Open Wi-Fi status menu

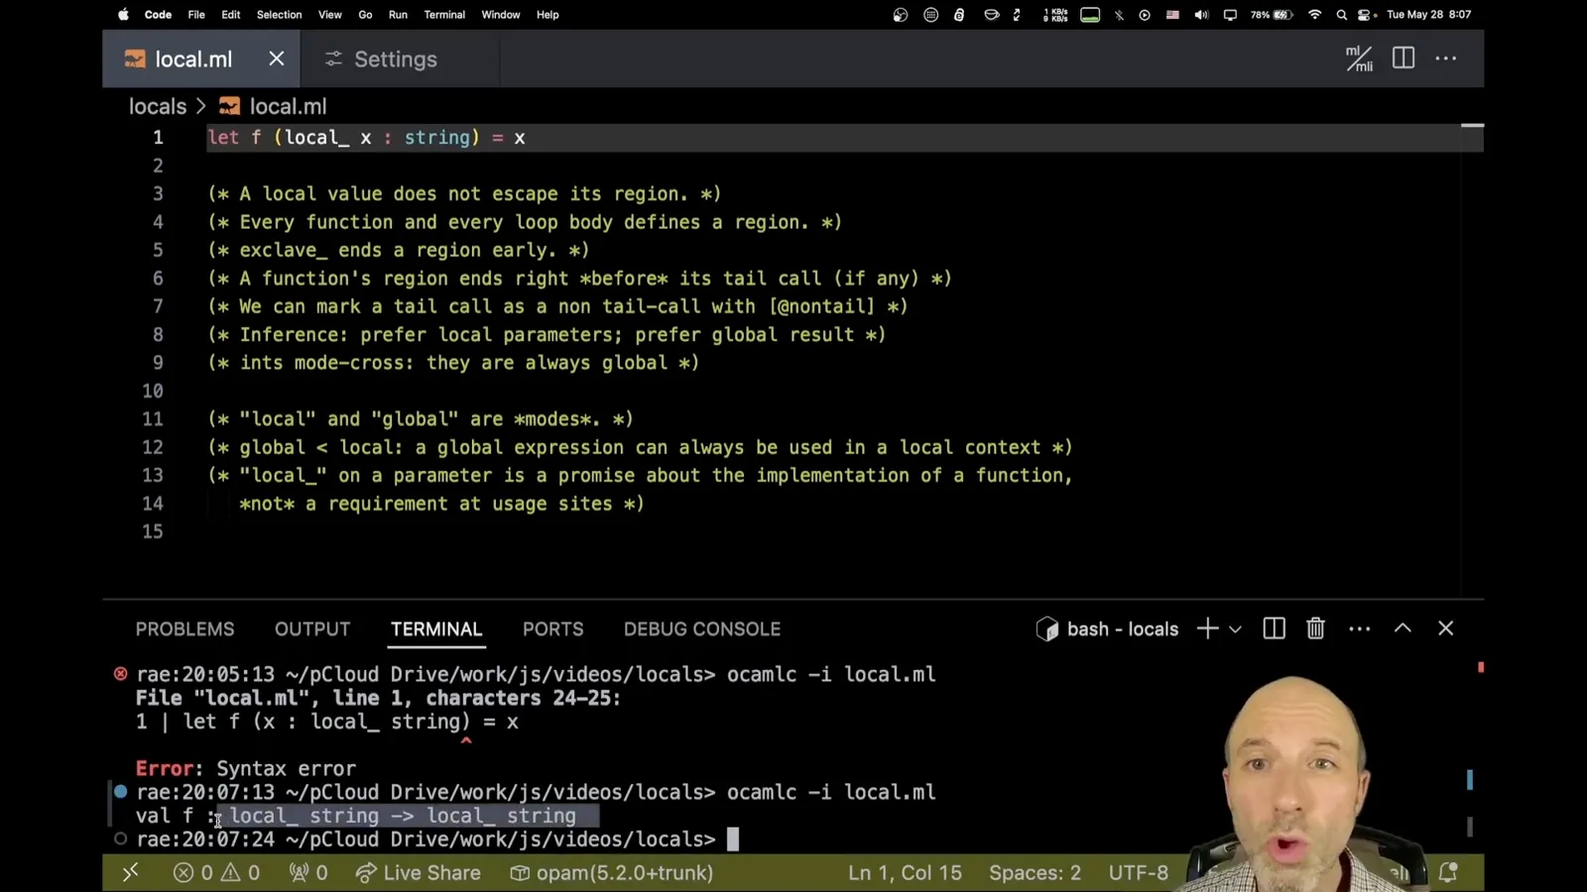coord(1315,15)
